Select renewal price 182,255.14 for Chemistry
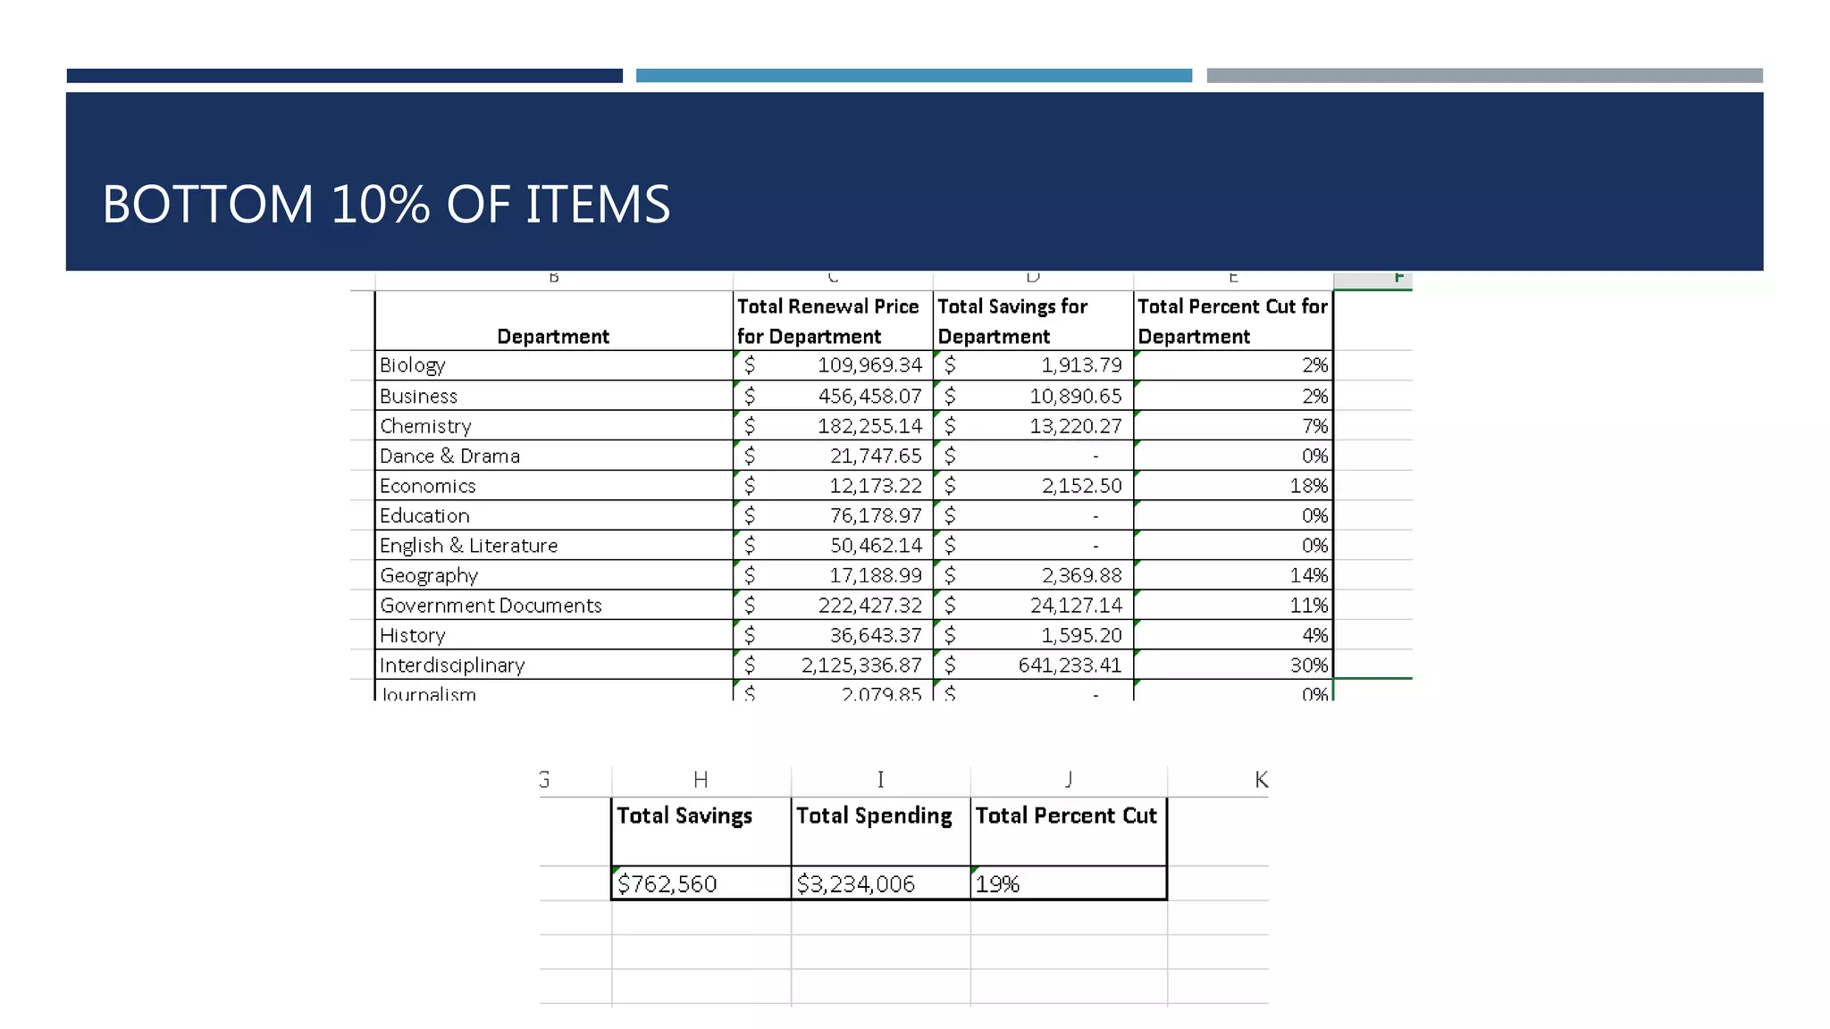The image size is (1830, 1029). 833,426
